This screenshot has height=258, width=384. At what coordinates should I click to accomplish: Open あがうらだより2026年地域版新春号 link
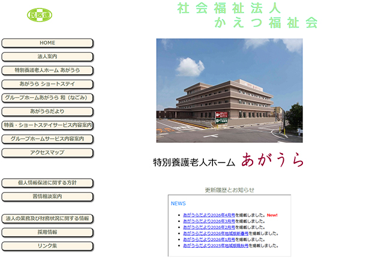[x=216, y=233]
